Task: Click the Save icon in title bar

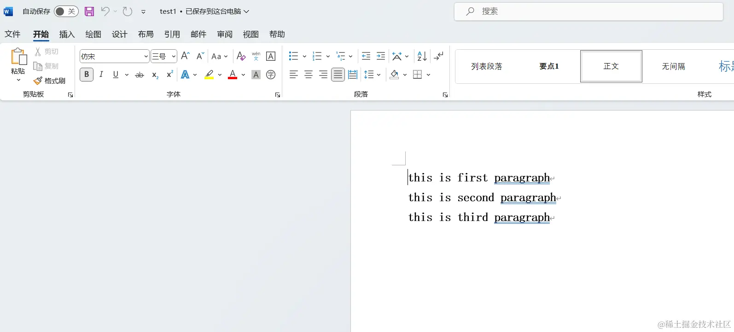Action: click(x=89, y=12)
